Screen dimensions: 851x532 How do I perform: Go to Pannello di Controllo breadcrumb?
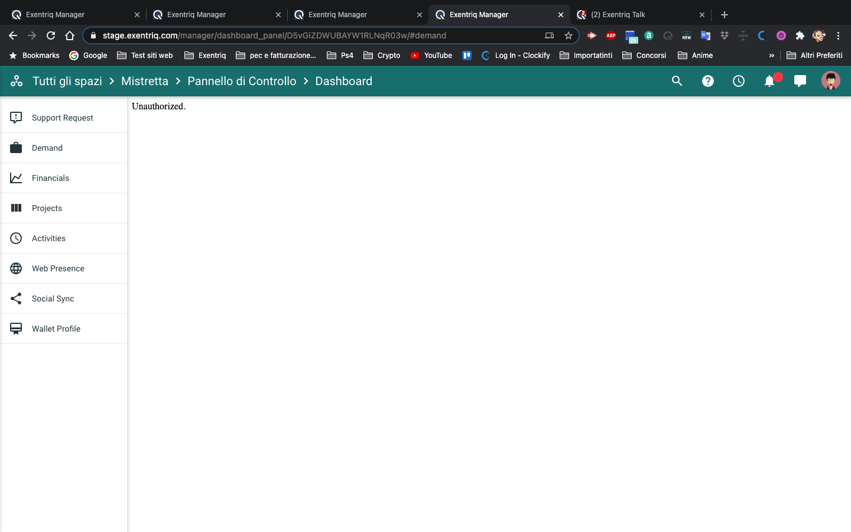[x=242, y=81]
